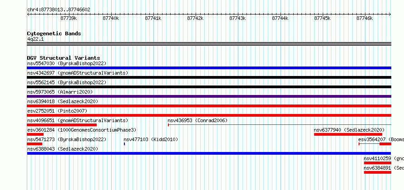404x190 pixels.
Task: Select the red esv2752051 variant bar
Action: (x=209, y=115)
